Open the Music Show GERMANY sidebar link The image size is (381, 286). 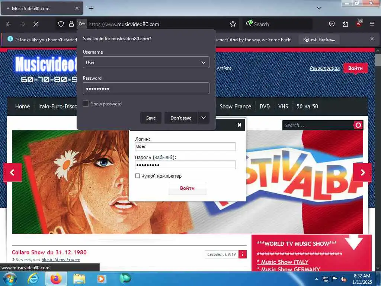coord(288,269)
